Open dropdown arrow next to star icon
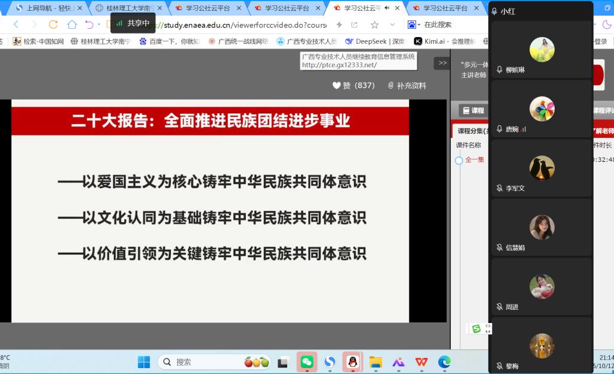This screenshot has width=614, height=374. tap(392, 25)
